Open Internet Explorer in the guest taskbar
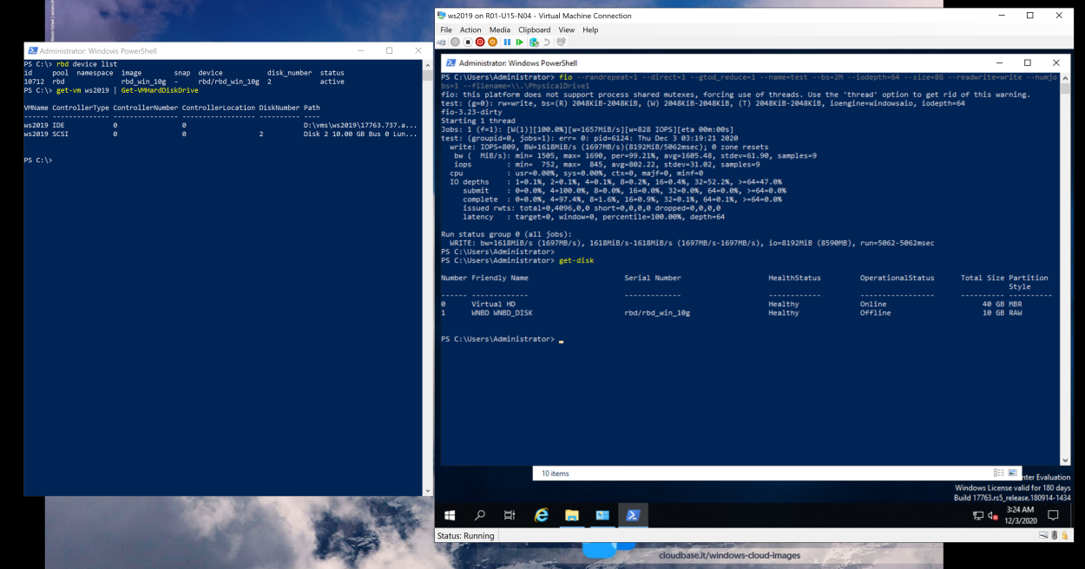The width and height of the screenshot is (1085, 569). tap(542, 515)
